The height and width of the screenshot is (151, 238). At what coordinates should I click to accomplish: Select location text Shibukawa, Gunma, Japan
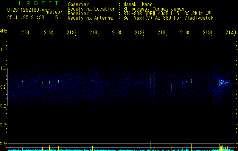click(154, 9)
